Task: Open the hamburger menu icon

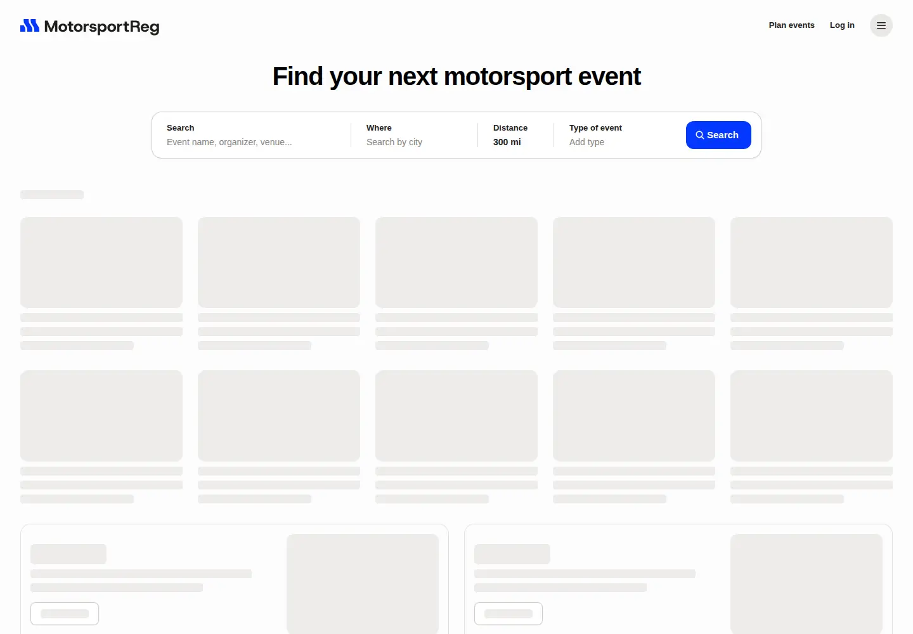Action: 881,25
